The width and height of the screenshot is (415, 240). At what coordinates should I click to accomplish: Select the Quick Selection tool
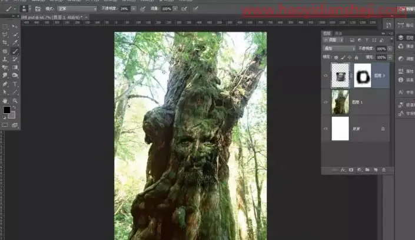click(15, 35)
